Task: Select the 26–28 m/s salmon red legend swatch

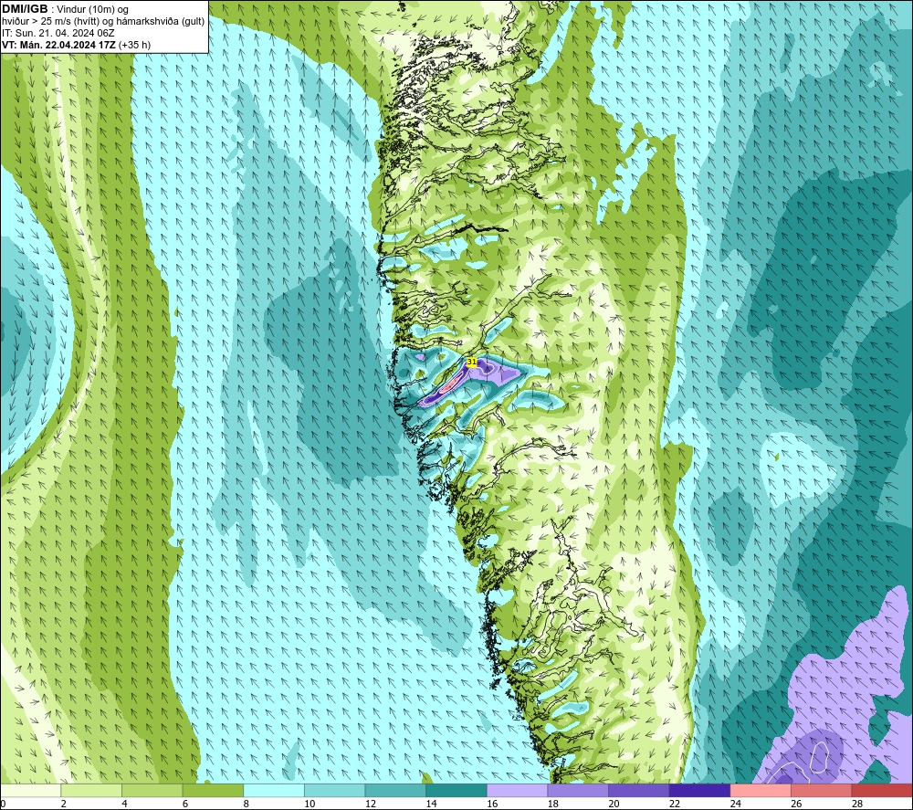Action: click(x=822, y=790)
